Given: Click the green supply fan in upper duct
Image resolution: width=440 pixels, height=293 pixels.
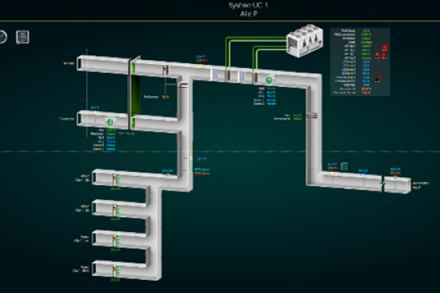Looking at the screenshot, I should point(269,80).
